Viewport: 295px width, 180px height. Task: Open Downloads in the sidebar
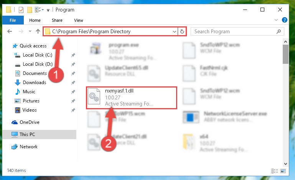click(30, 83)
